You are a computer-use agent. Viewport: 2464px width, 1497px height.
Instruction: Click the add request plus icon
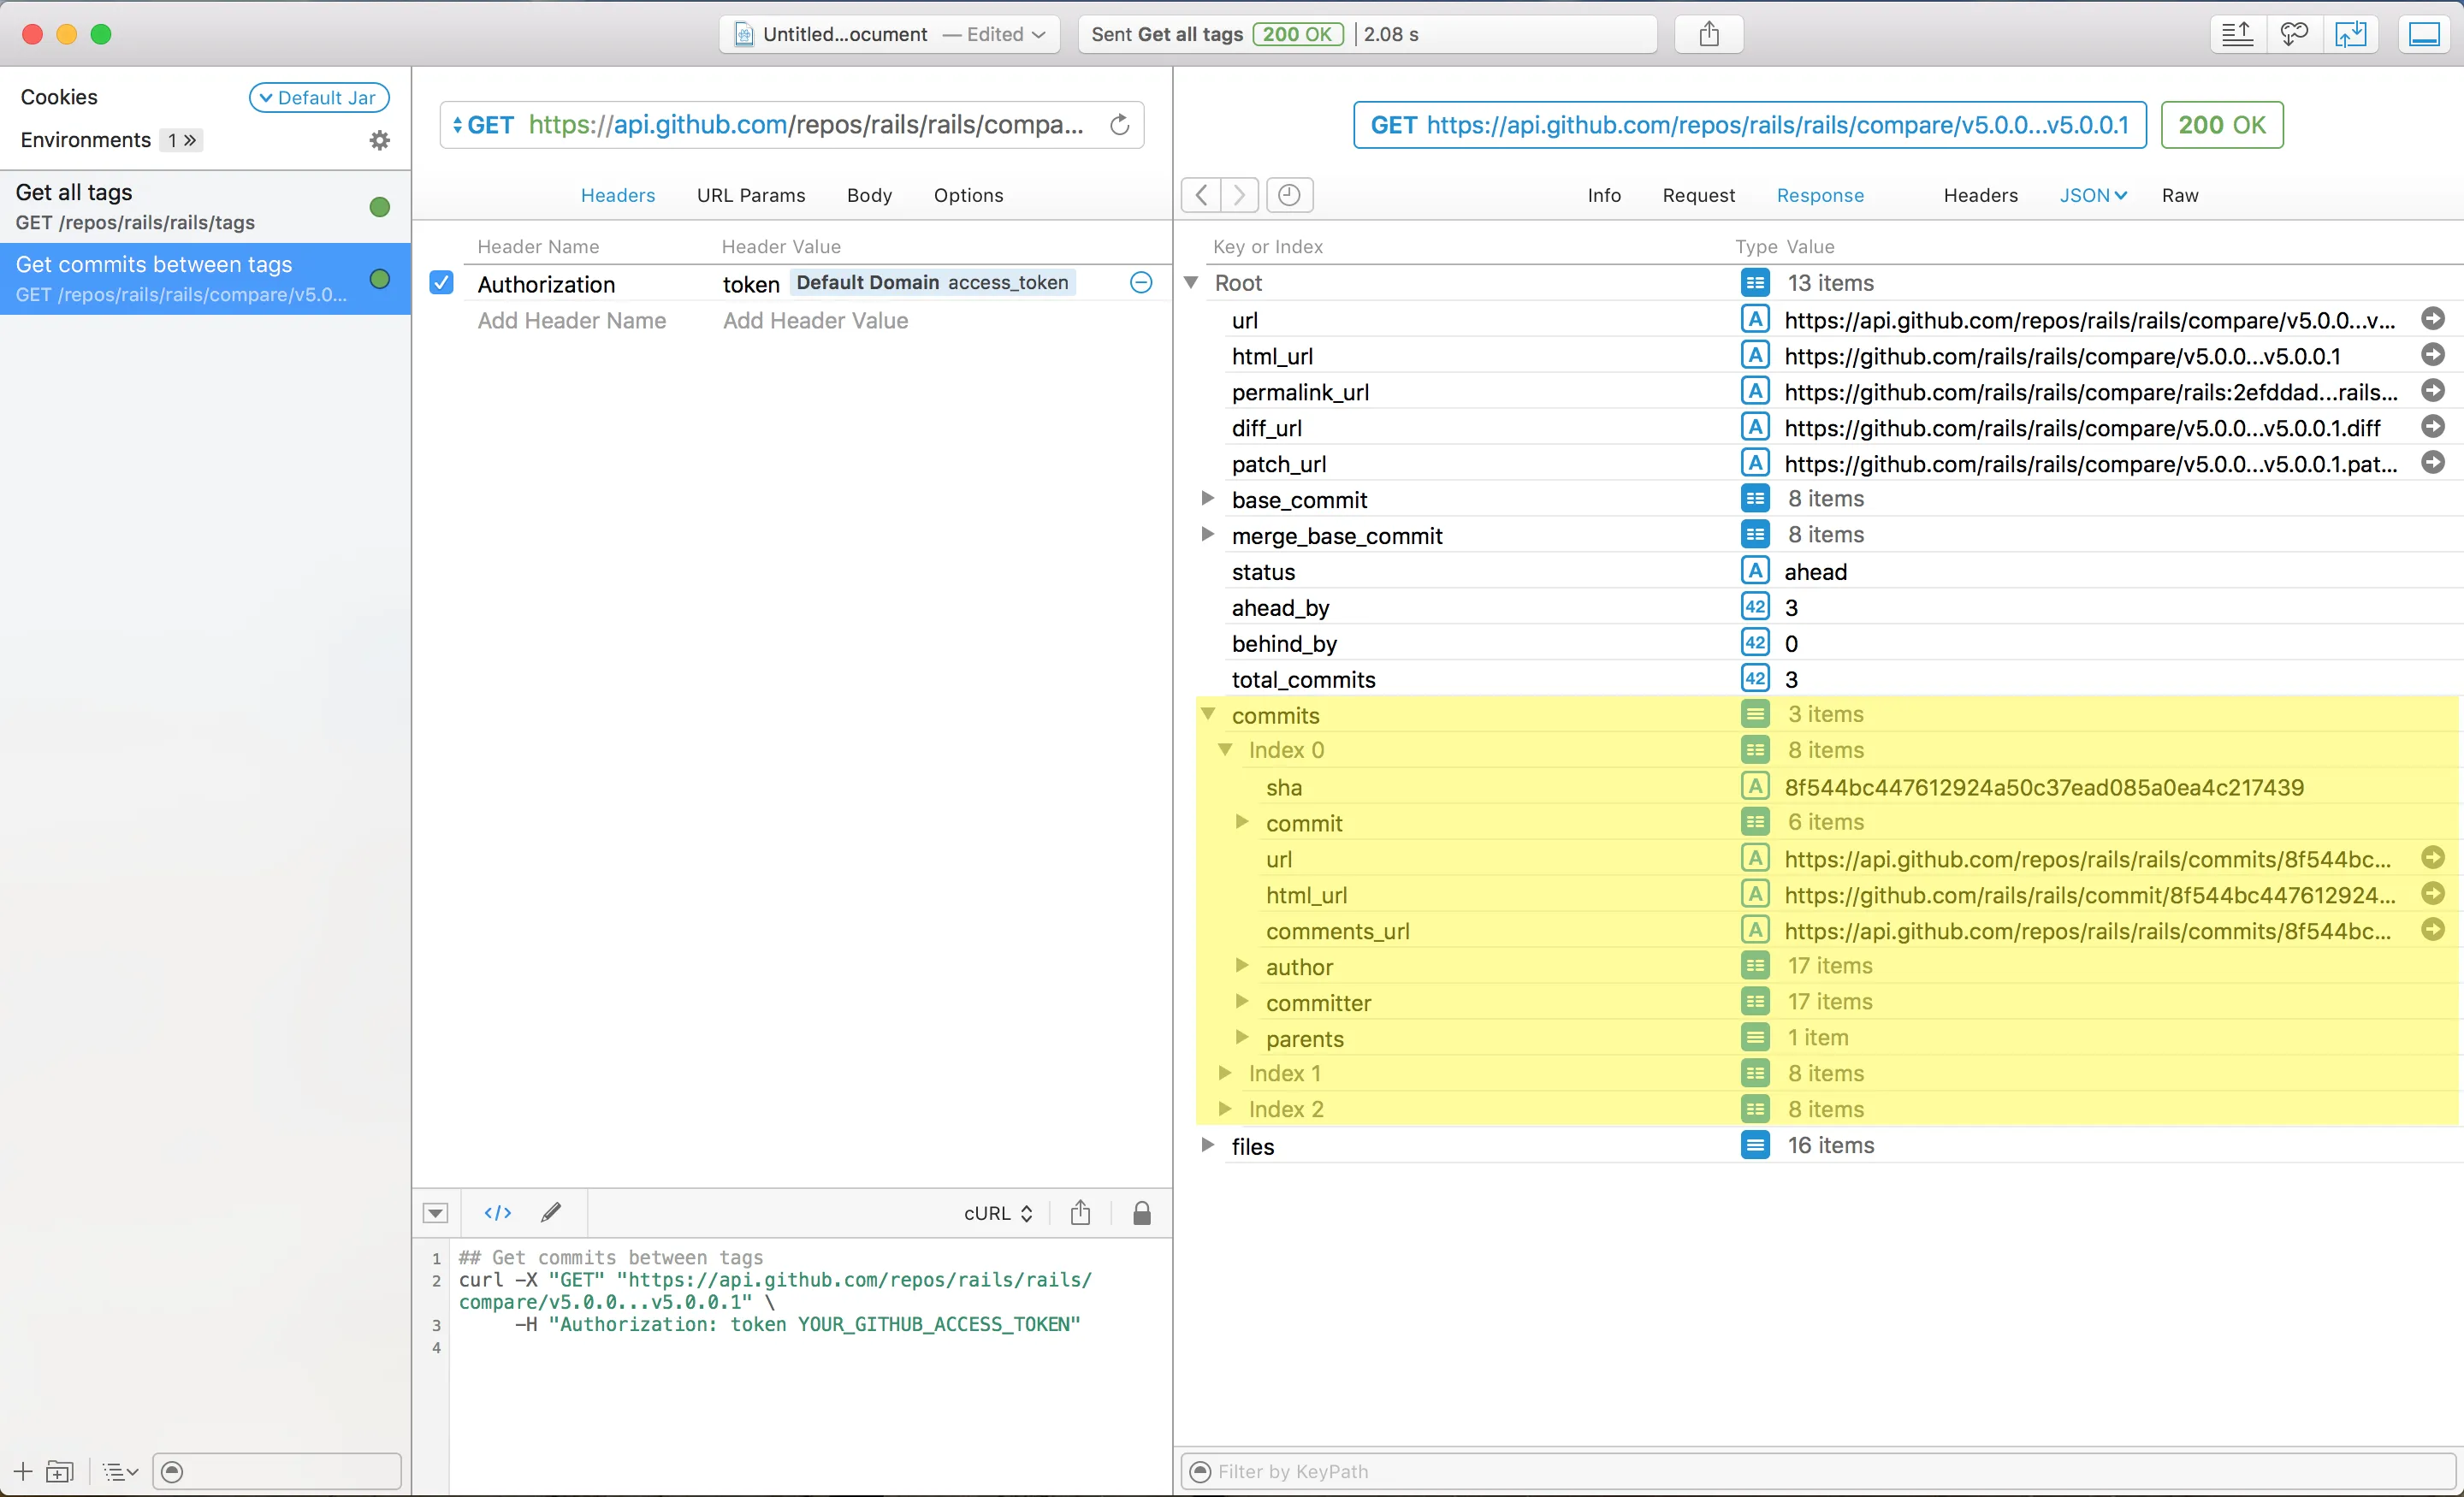[23, 1471]
